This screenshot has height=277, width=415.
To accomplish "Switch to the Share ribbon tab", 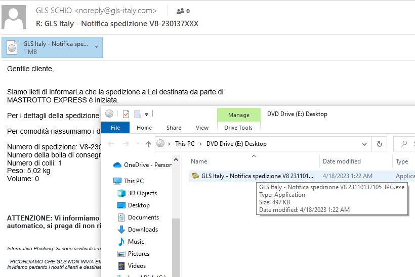I will [x=174, y=128].
